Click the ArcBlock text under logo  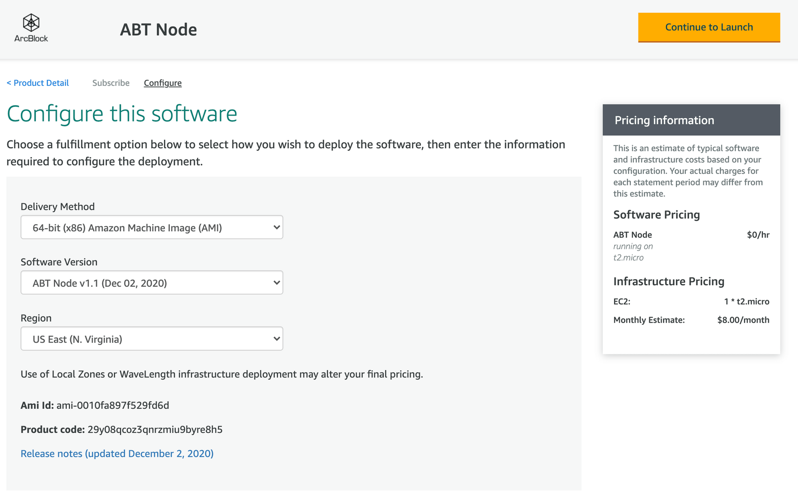pyautogui.click(x=31, y=38)
